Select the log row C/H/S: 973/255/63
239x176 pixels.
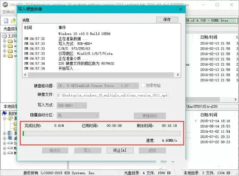click(x=74, y=49)
